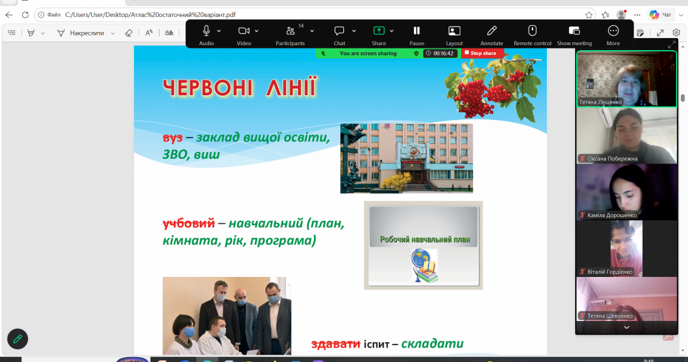Click the red Stop share button
Screen dimensions: 688x362
pos(481,53)
